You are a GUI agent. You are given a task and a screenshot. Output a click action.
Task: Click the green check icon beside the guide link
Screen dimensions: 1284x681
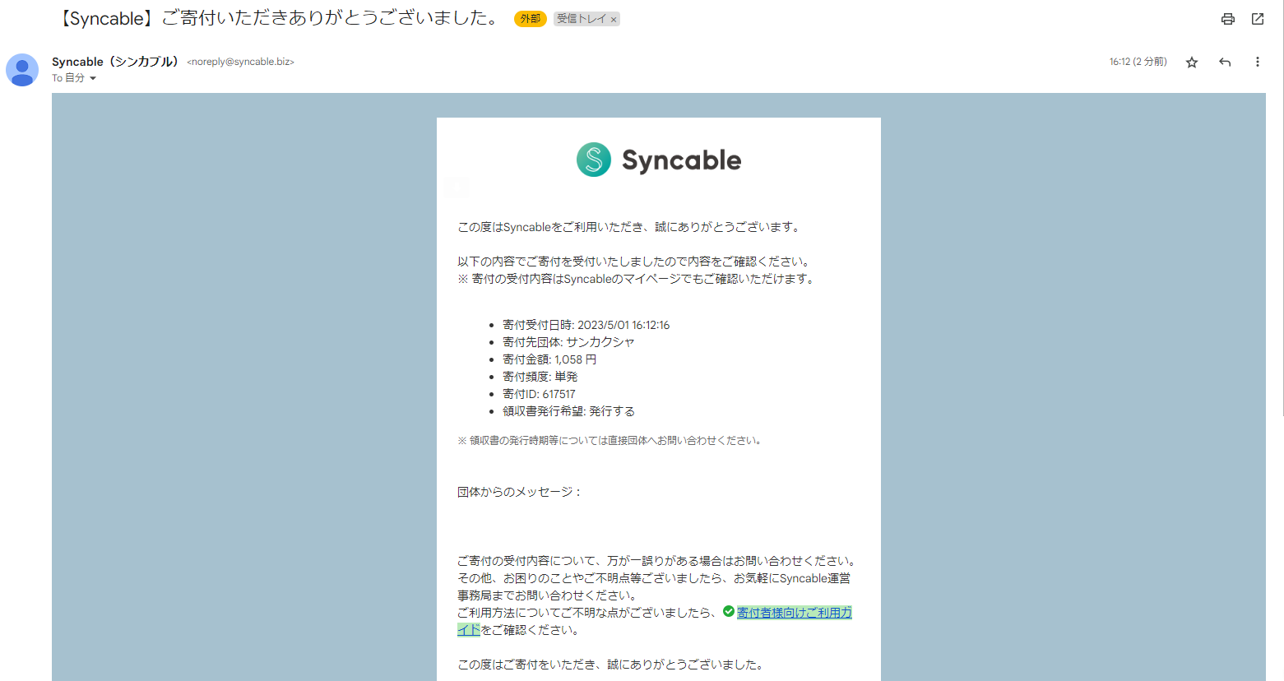(728, 611)
